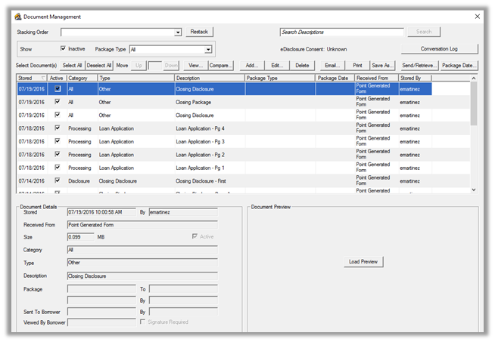
Task: Check the Signature Required box
Action: 143,322
